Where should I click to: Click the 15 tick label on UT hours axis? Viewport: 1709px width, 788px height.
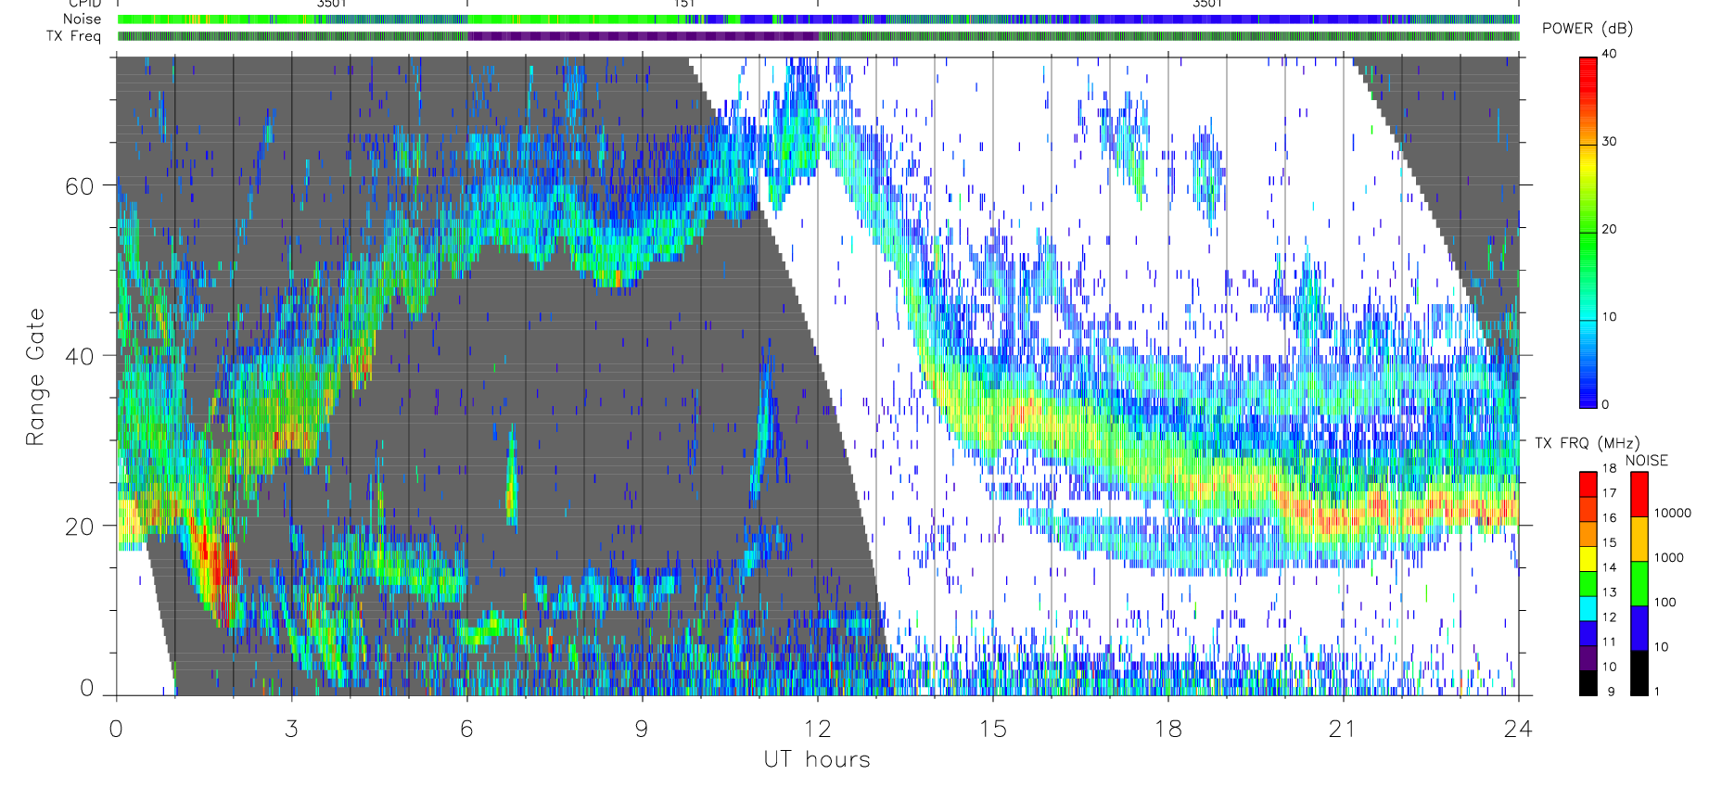[x=993, y=730]
